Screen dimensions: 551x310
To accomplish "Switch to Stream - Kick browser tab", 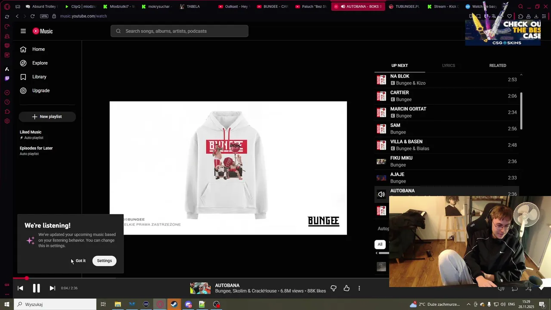I will (x=443, y=6).
